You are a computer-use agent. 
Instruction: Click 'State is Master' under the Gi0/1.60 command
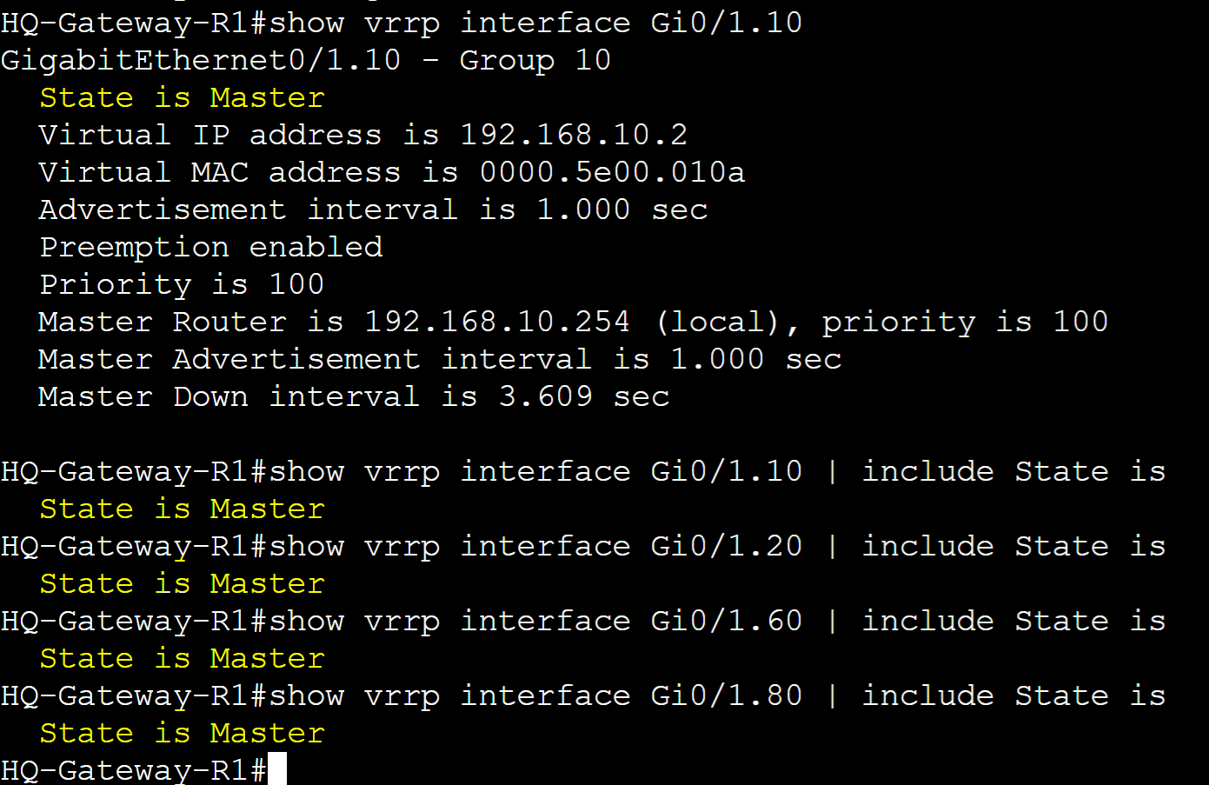coord(182,658)
